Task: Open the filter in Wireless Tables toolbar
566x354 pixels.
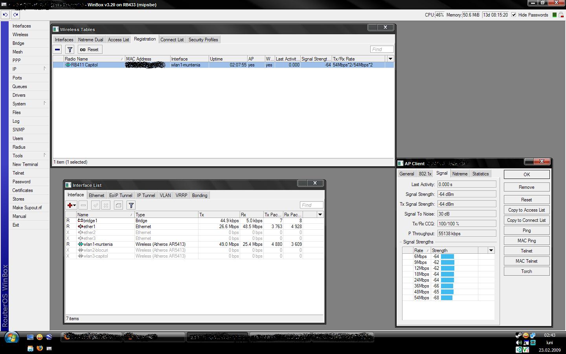Action: pos(70,50)
